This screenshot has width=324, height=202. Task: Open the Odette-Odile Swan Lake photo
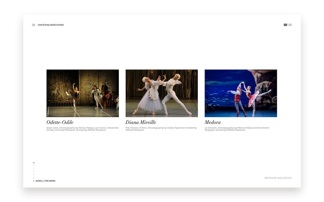coord(83,93)
